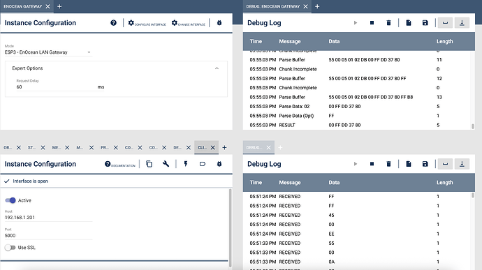Clear top Debug Log with trash icon
Screen dimensions: 482x270
(x=388, y=23)
